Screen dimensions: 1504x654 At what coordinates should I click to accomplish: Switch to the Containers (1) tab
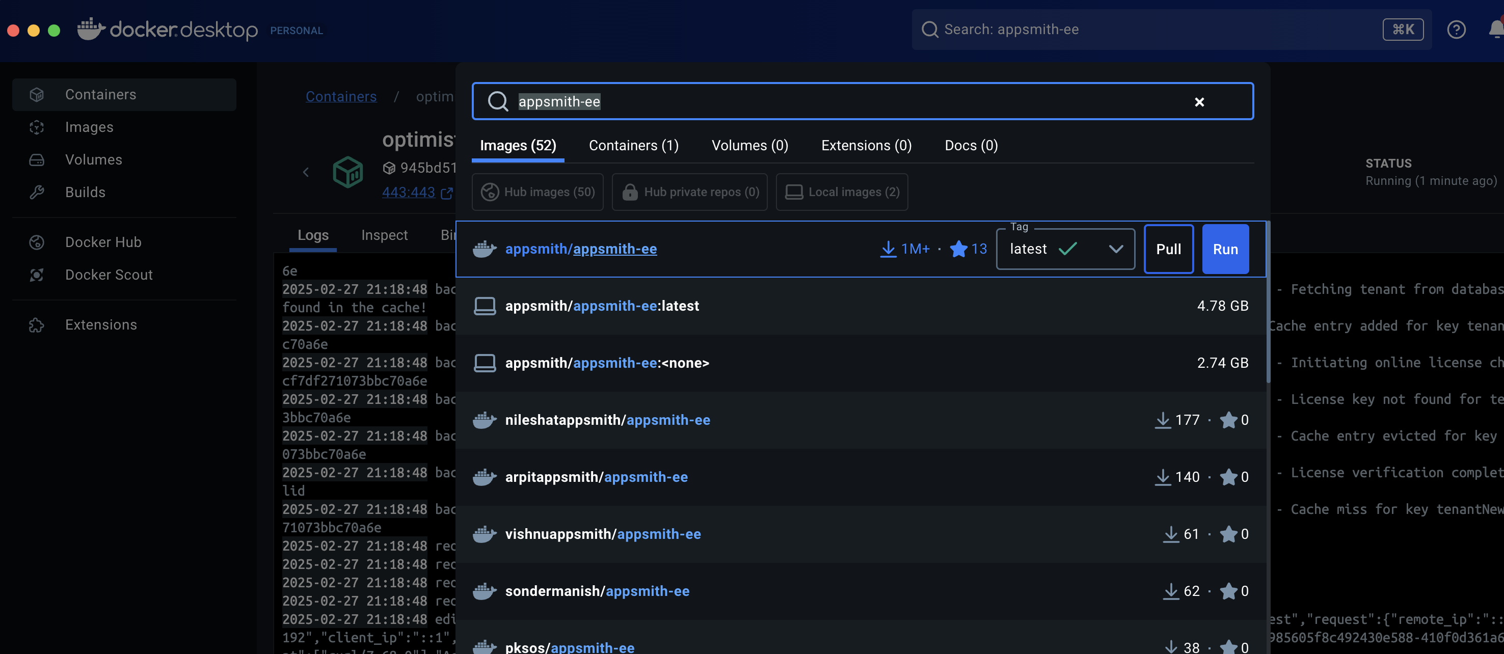633,145
